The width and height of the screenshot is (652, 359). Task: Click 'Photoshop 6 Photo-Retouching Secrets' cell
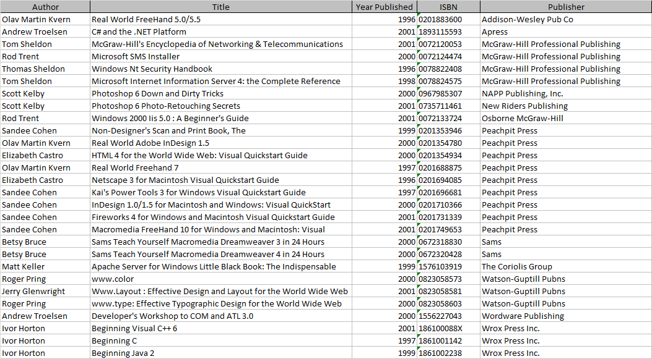pos(221,106)
